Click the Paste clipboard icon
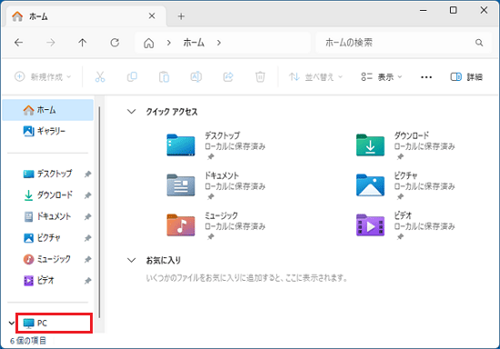Viewport: 500px width, 349px height. (x=164, y=77)
